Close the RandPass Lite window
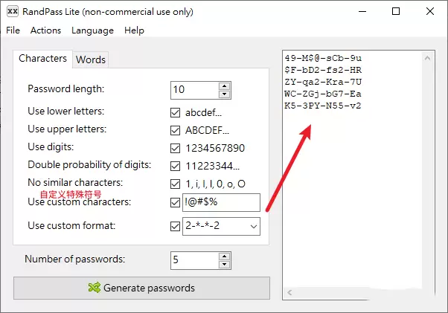Screen dimensions: 448x313 pyautogui.click(x=430, y=11)
